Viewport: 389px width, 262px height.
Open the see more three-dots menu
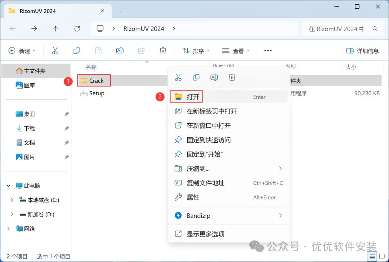[268, 51]
